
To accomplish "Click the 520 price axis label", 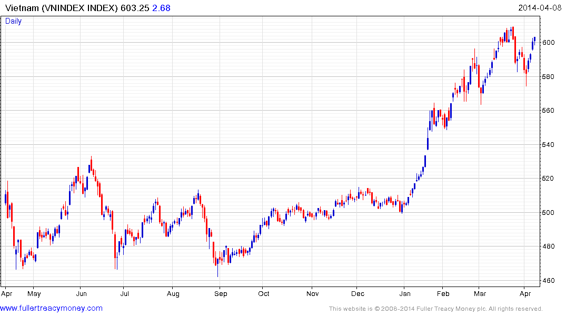I will coord(549,179).
